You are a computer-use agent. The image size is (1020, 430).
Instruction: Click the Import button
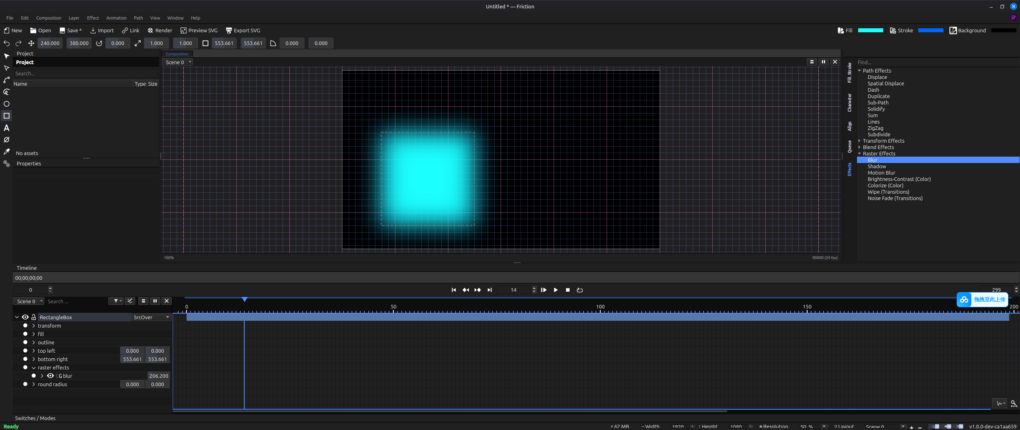tap(102, 31)
